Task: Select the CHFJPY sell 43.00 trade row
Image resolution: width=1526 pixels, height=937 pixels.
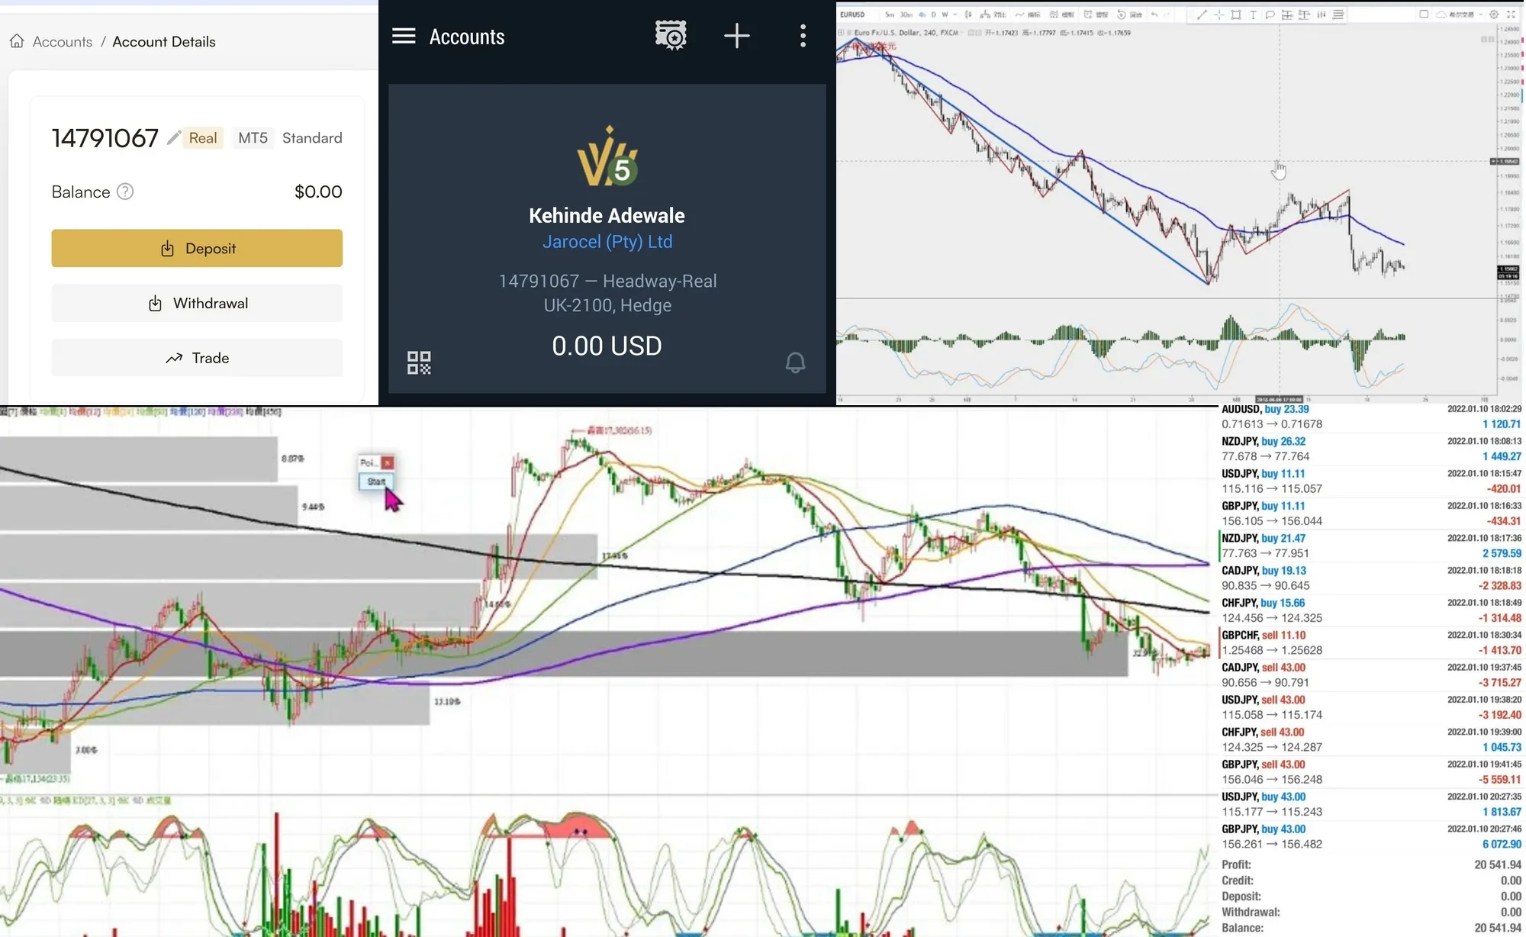Action: [x=1371, y=739]
